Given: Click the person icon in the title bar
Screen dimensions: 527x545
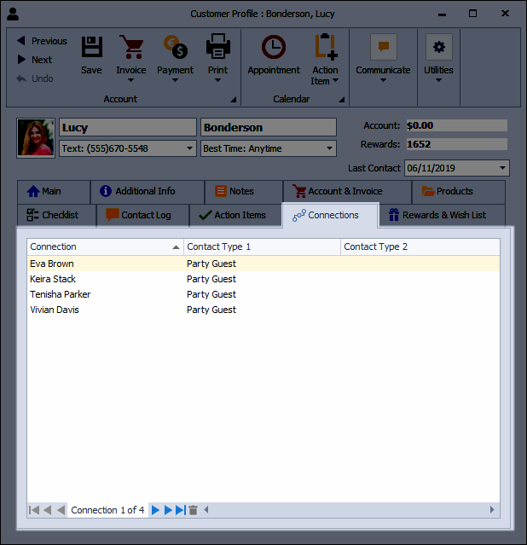Looking at the screenshot, I should 13,14.
